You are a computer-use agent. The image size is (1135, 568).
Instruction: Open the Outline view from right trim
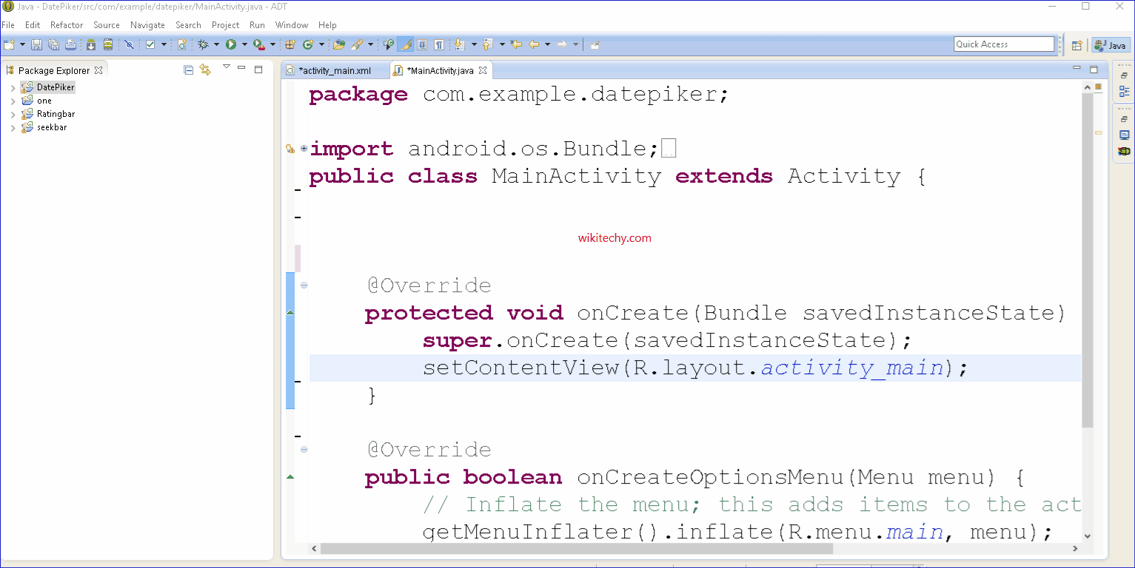(x=1124, y=92)
